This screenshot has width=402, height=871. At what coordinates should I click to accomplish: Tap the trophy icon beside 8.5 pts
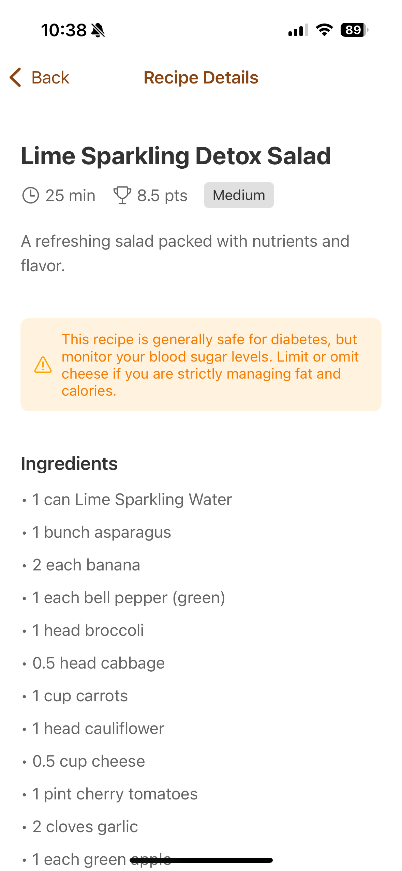[122, 195]
